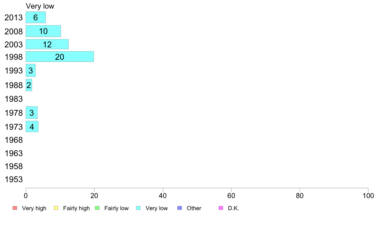
Task: Click the 1953 year axis label
Action: coord(14,180)
